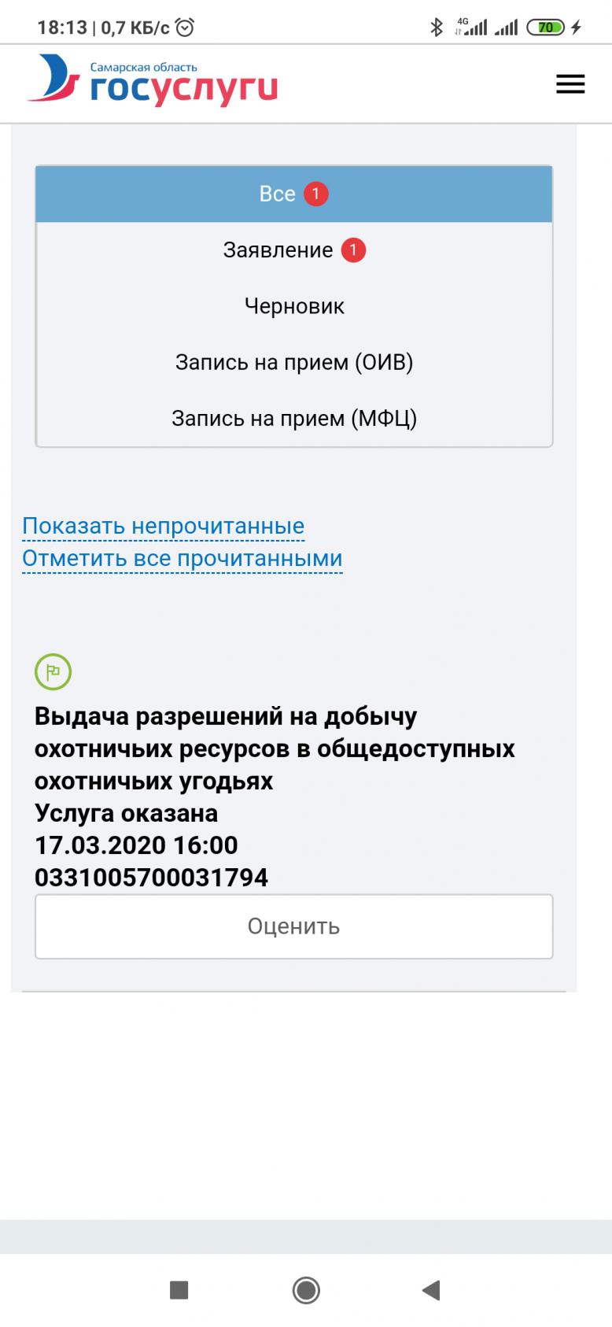Choose Запись на прием (МФЦ)
The image size is (612, 1327).
(x=294, y=418)
